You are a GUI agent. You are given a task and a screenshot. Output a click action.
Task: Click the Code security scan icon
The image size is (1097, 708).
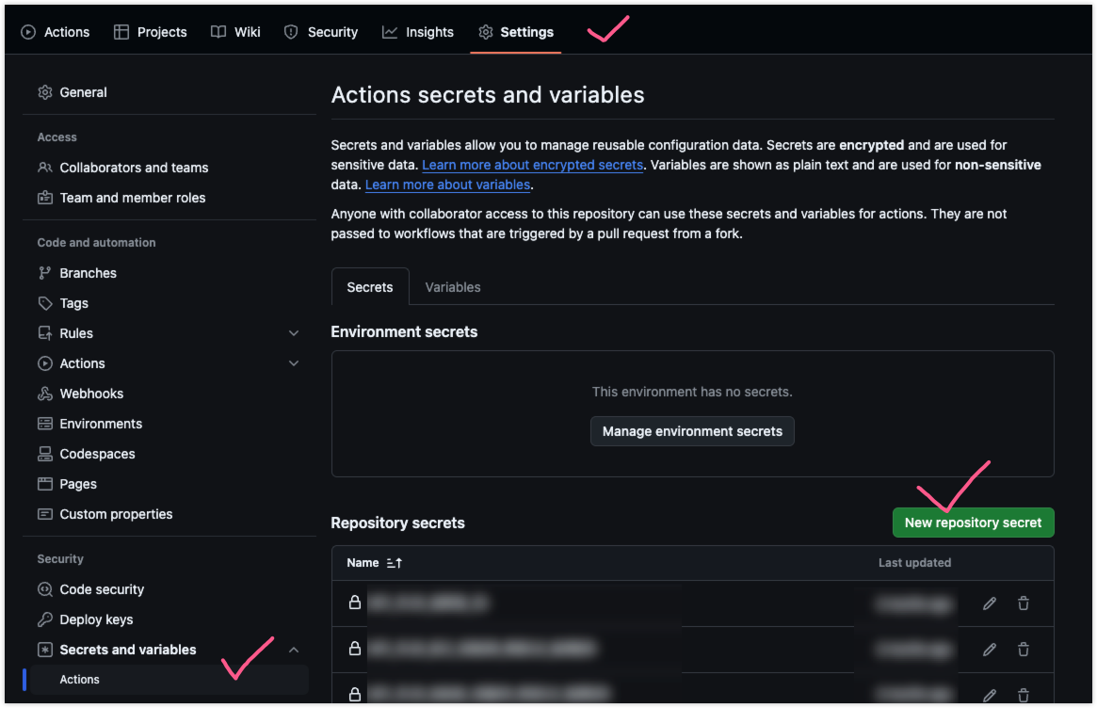pyautogui.click(x=45, y=589)
